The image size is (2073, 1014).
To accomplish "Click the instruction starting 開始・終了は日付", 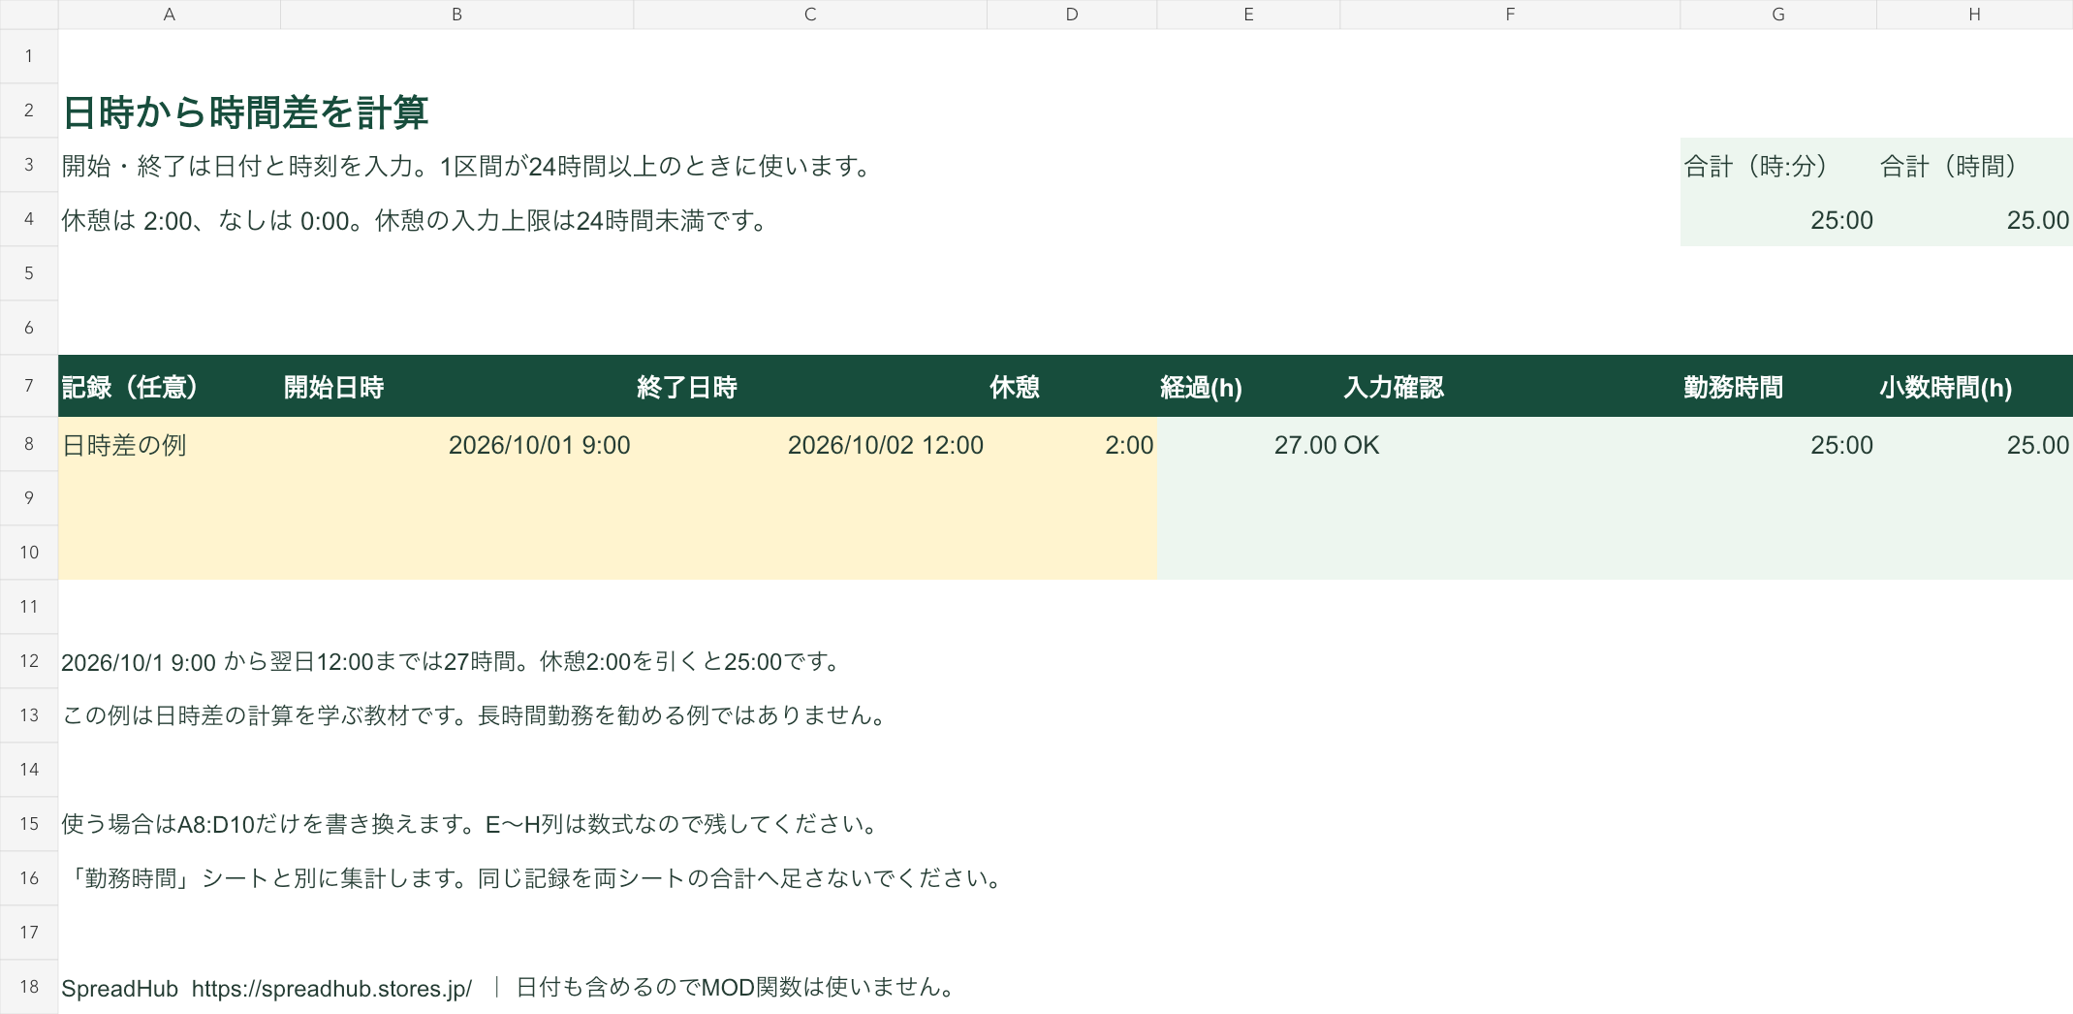I will pos(467,166).
